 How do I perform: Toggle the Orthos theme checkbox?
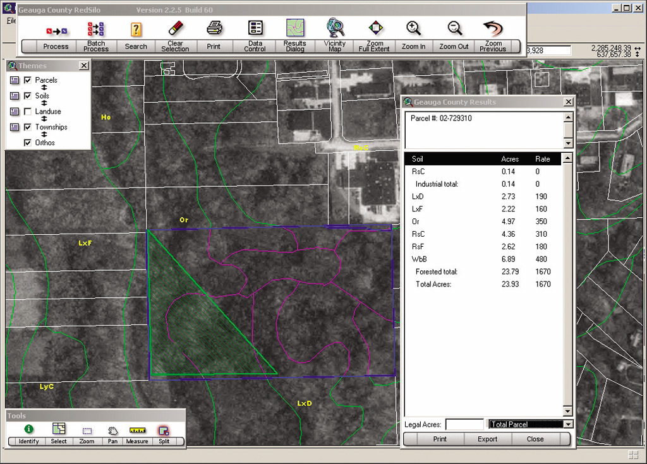click(x=28, y=143)
